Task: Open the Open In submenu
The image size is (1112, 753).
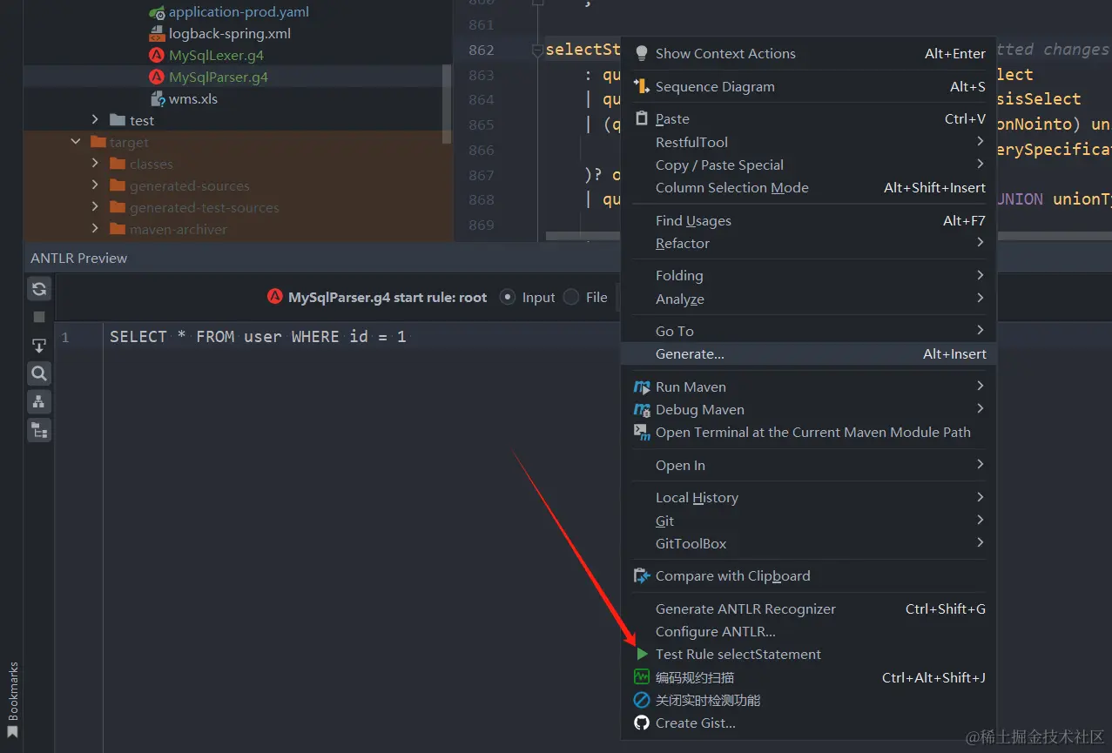Action: [x=808, y=465]
